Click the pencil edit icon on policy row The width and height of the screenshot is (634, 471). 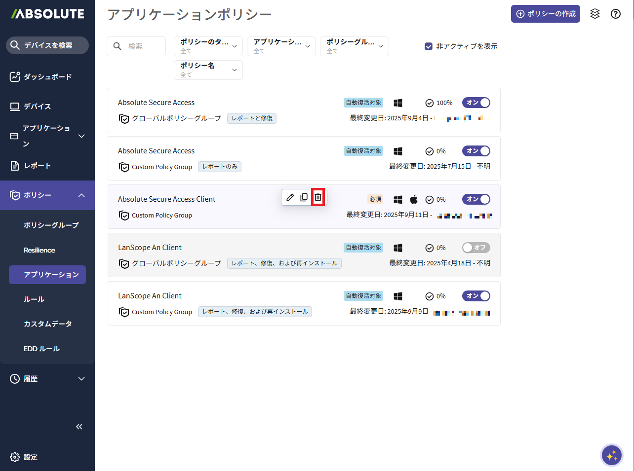coord(290,197)
